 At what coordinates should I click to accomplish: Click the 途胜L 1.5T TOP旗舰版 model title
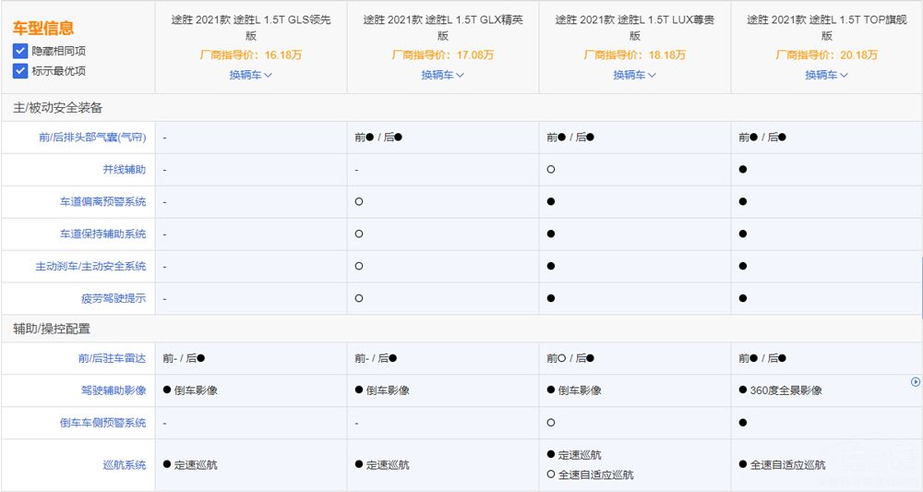click(826, 28)
